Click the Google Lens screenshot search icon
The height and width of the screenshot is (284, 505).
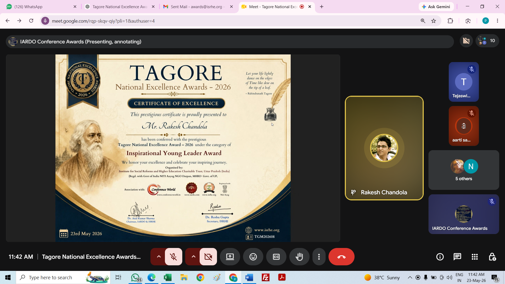468,21
